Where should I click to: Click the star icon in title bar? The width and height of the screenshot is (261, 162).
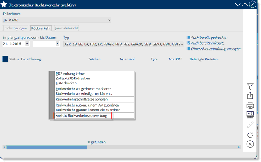(x=3, y=5)
